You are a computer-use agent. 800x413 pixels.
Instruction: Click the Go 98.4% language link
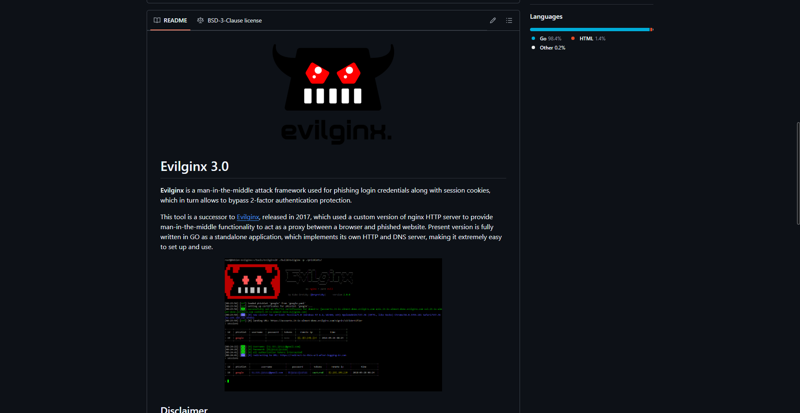point(547,39)
